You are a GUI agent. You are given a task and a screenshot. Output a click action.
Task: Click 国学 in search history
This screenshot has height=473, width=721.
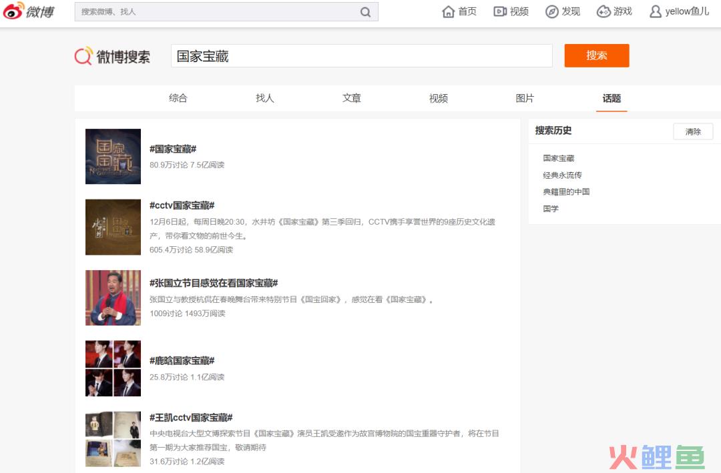click(551, 209)
